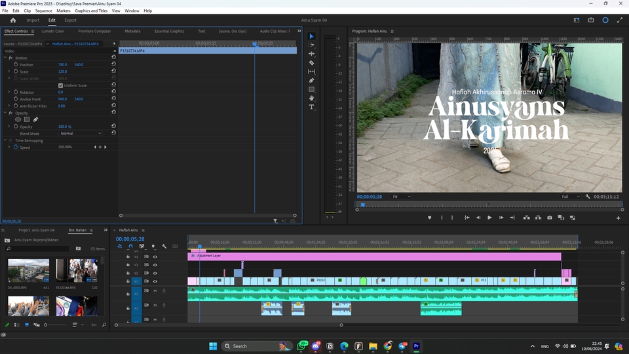Toggle animation stopwatch for Rotation
Screen dimensions: 629x354
[x=16, y=92]
